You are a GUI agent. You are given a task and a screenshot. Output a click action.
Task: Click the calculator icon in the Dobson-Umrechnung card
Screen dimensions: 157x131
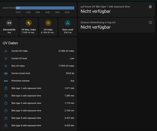[x=150, y=23]
